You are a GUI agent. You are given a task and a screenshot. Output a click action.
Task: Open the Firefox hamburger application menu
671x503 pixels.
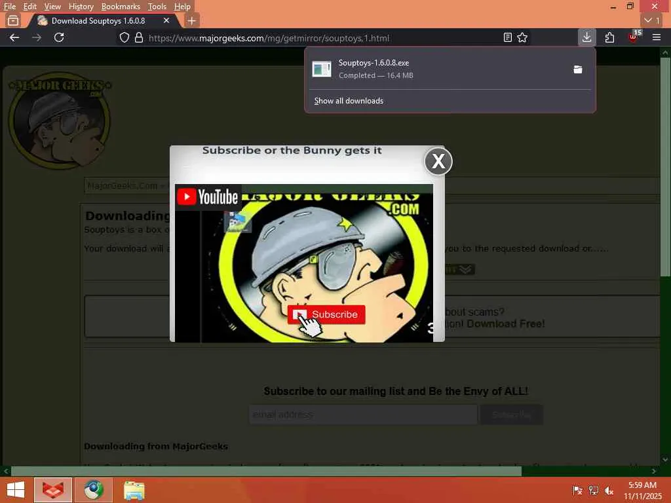pos(657,37)
